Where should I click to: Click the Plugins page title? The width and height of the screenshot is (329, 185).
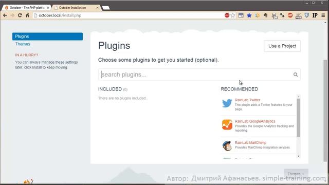coord(114,46)
